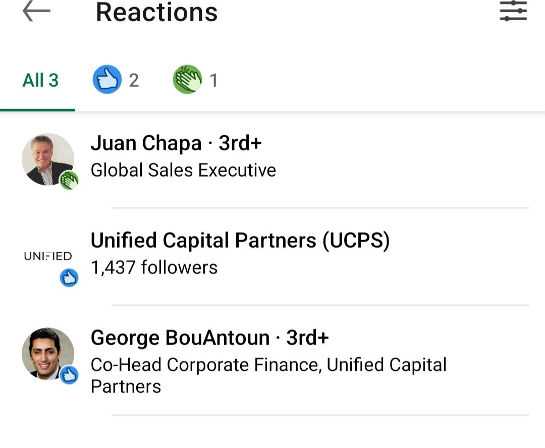Tap the green clapping celebrate icon tab
545x448 pixels.
tap(187, 80)
